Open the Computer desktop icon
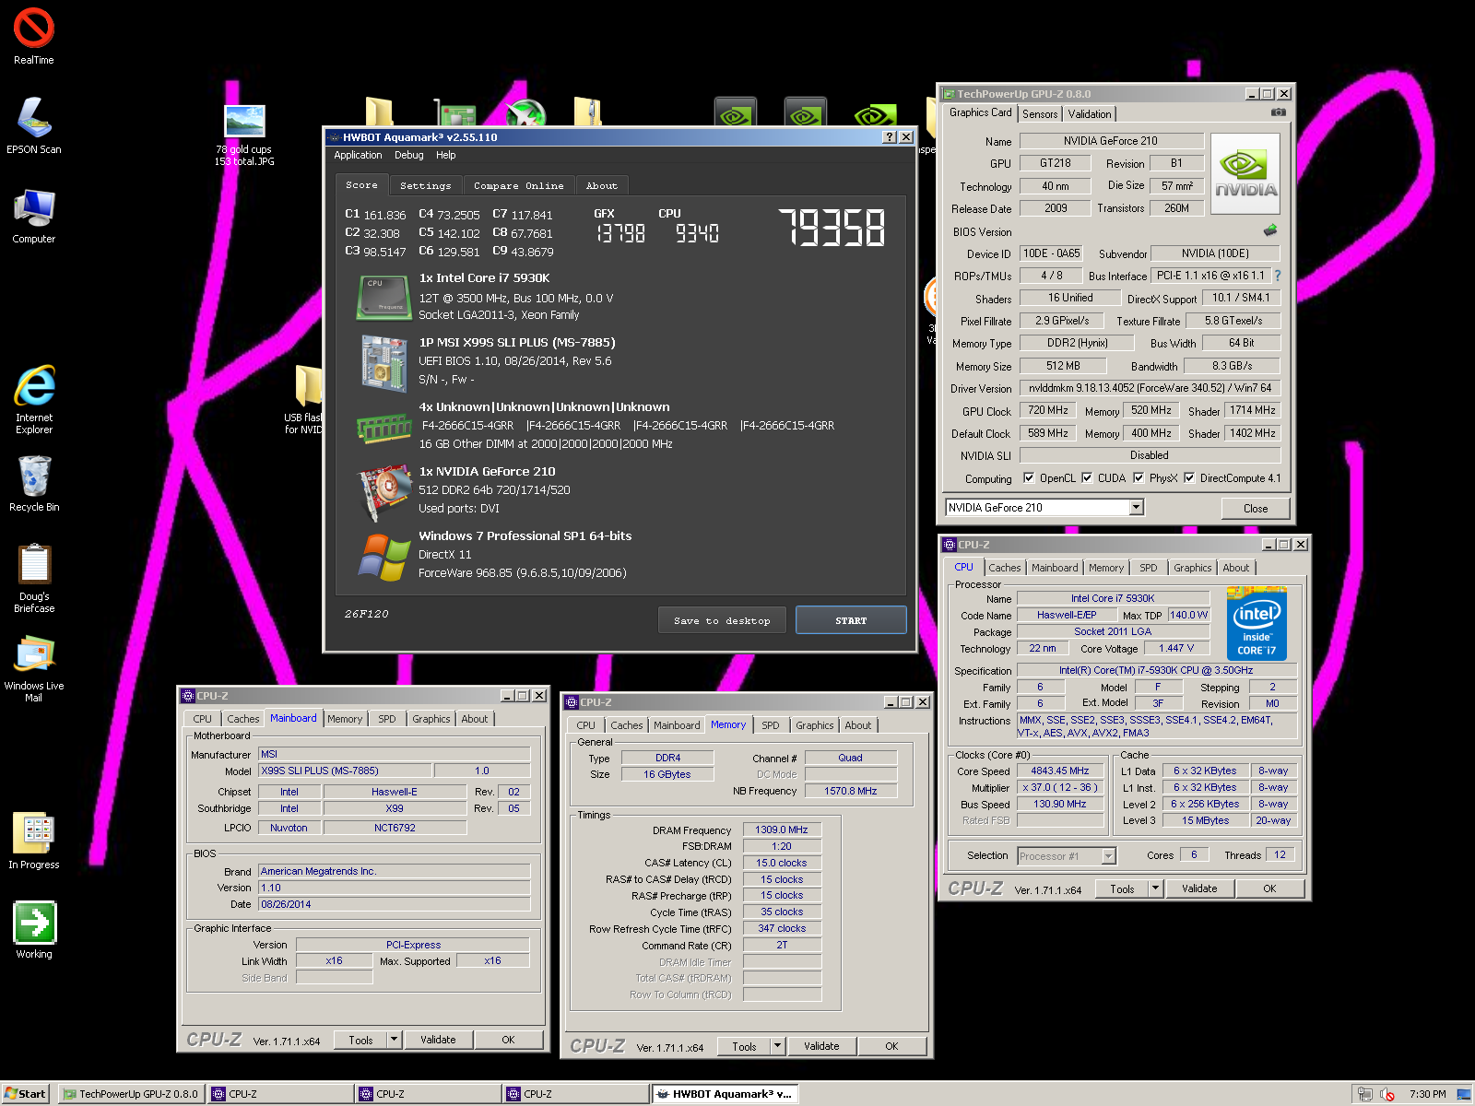The height and width of the screenshot is (1106, 1475). pyautogui.click(x=34, y=216)
